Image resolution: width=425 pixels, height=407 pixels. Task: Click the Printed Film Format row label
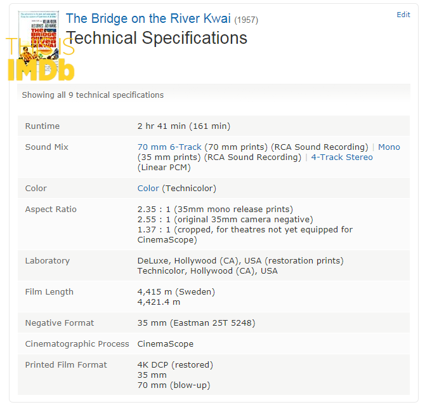[x=66, y=364]
